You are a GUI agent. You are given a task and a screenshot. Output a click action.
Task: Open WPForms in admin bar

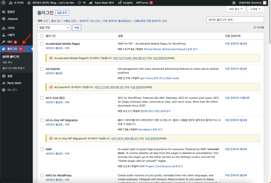pos(144,3)
